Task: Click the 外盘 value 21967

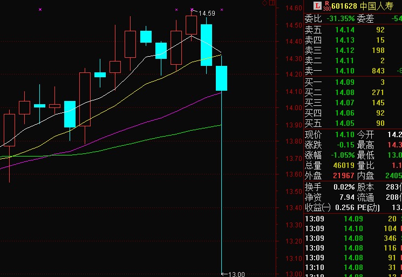Action: click(344, 175)
